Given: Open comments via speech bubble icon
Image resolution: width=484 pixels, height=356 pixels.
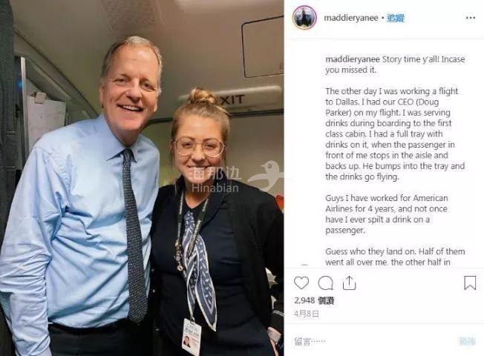Looking at the screenshot, I should (326, 283).
